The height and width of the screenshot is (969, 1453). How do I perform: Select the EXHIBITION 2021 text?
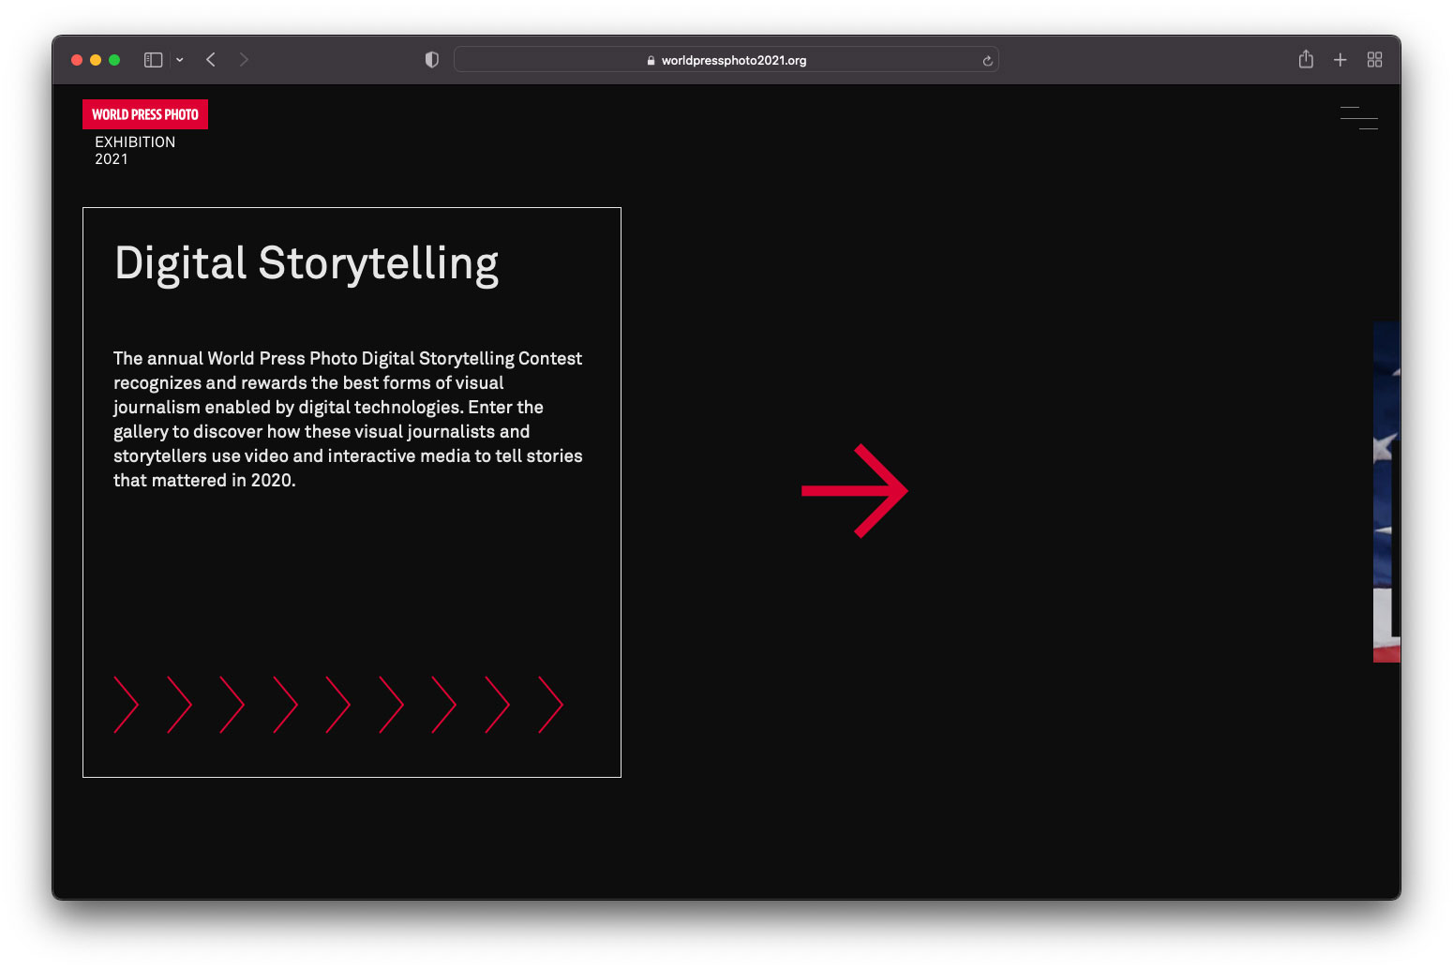[x=135, y=150]
